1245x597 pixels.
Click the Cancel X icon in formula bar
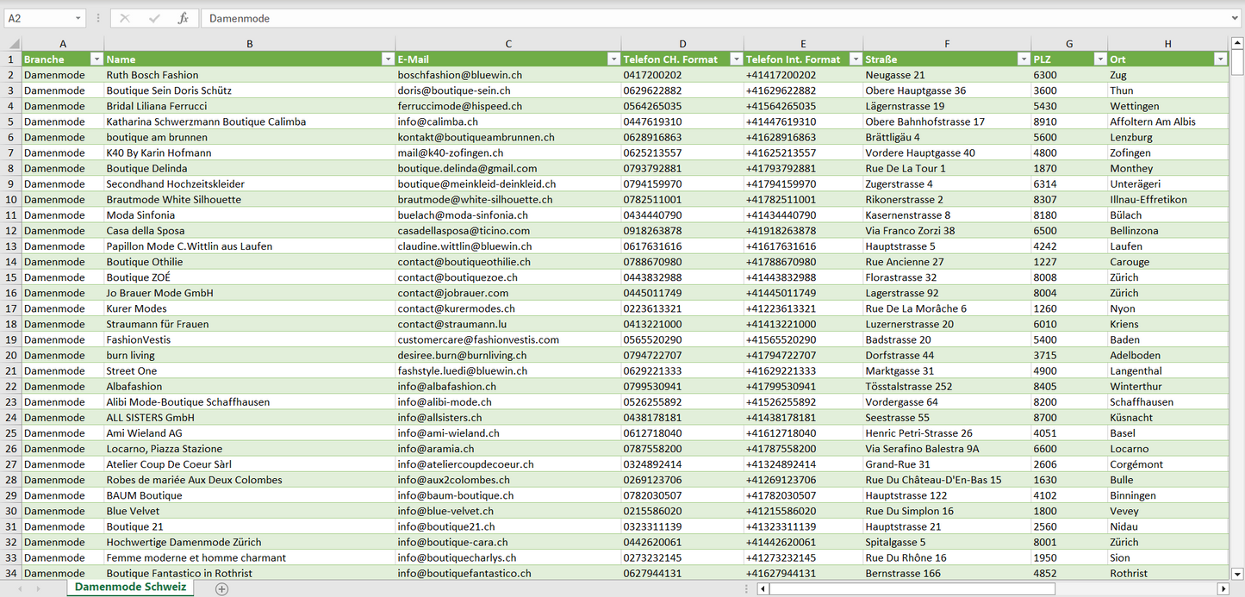coord(125,18)
